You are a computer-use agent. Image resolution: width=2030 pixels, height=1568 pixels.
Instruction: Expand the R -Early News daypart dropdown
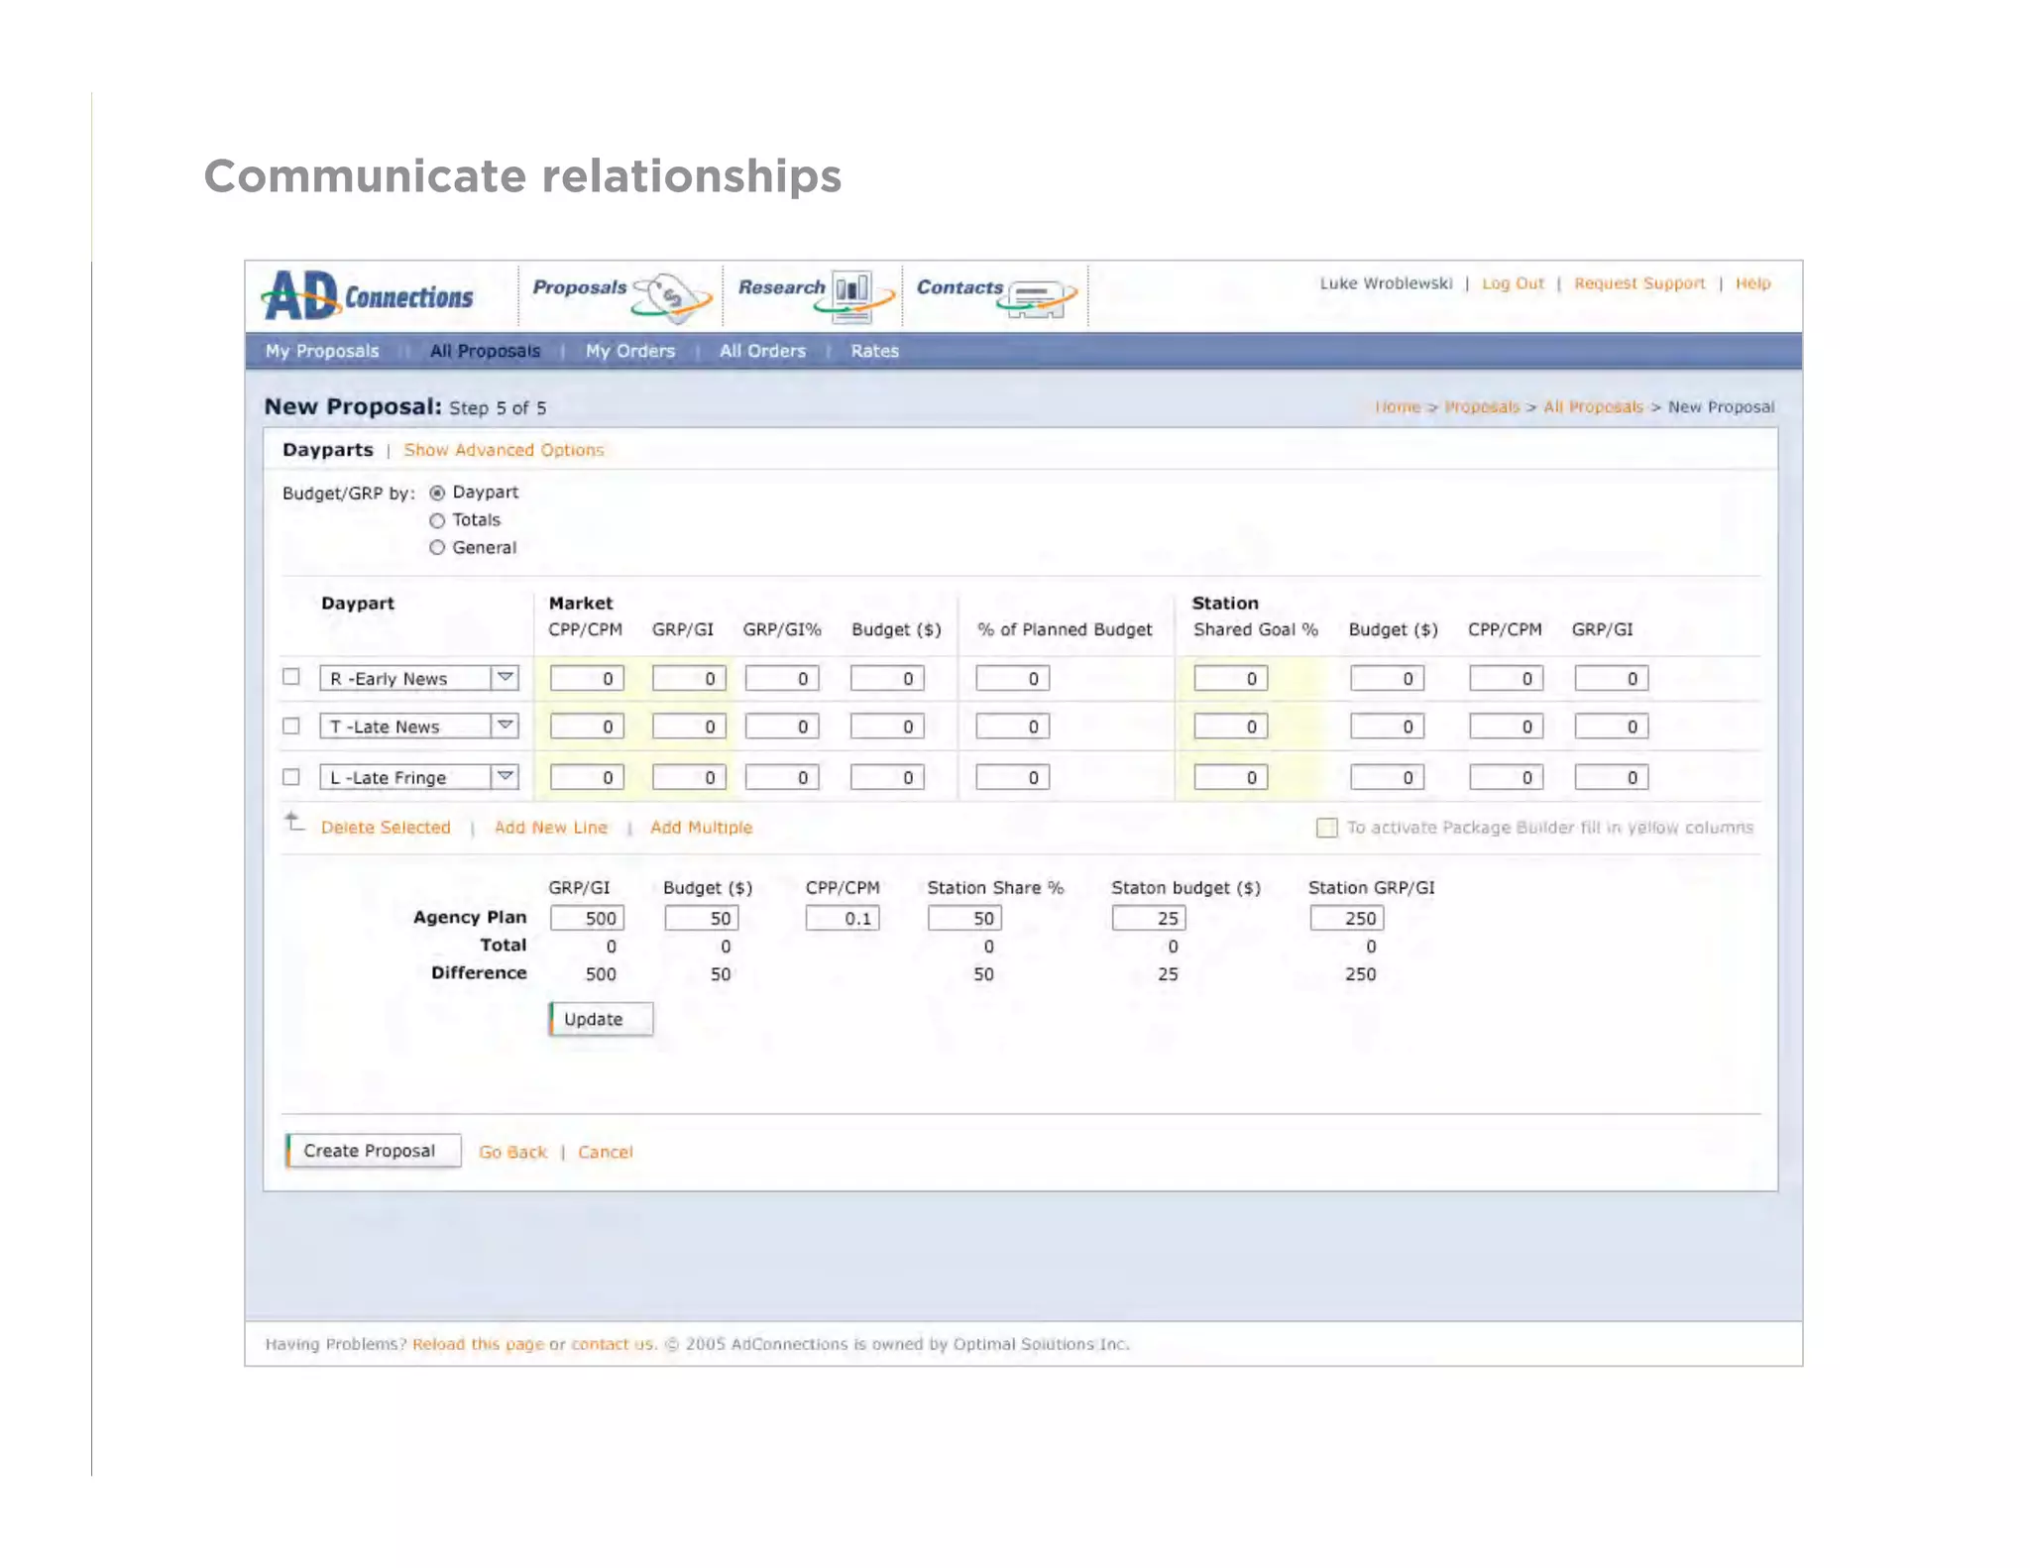coord(506,678)
